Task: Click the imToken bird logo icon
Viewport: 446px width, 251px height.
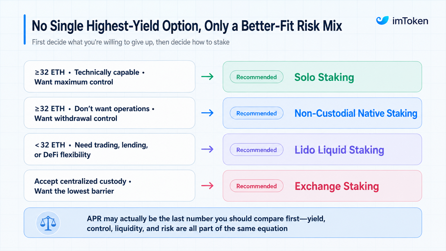Action: [382, 21]
